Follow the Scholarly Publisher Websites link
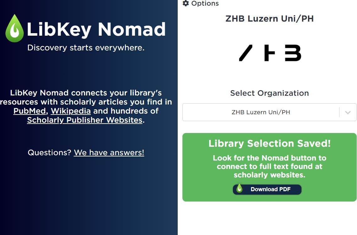357x235 pixels. 85,120
